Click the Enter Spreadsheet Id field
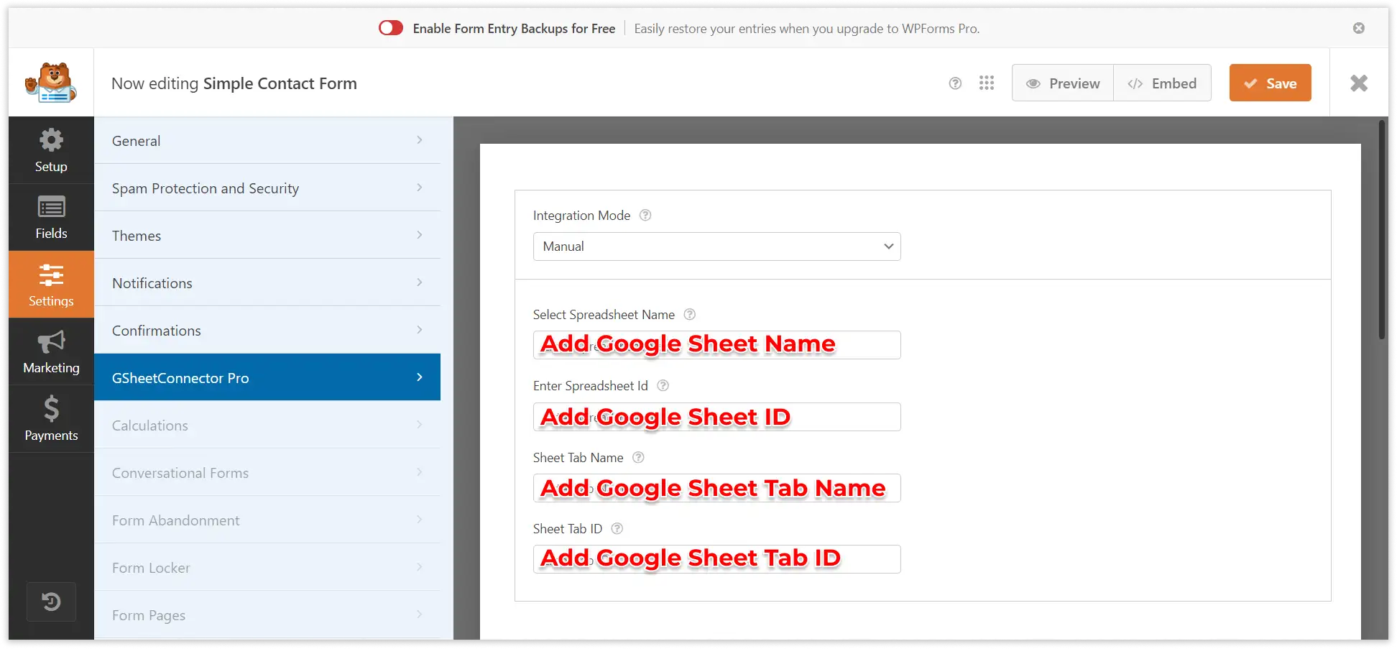 [x=716, y=417]
